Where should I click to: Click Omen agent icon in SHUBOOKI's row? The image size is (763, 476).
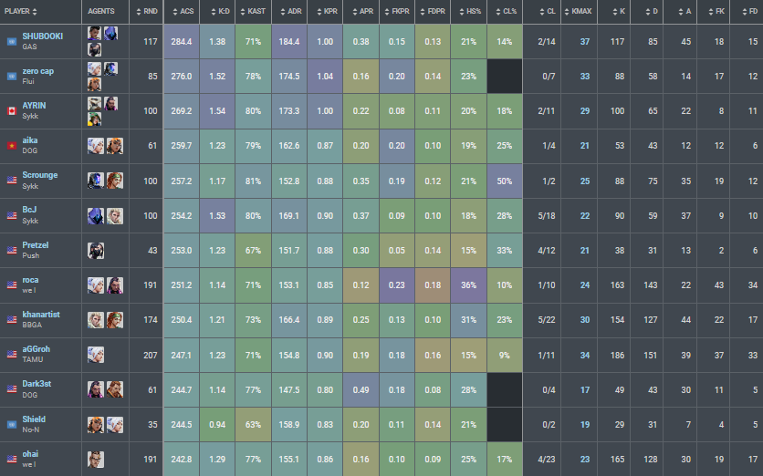pos(110,34)
